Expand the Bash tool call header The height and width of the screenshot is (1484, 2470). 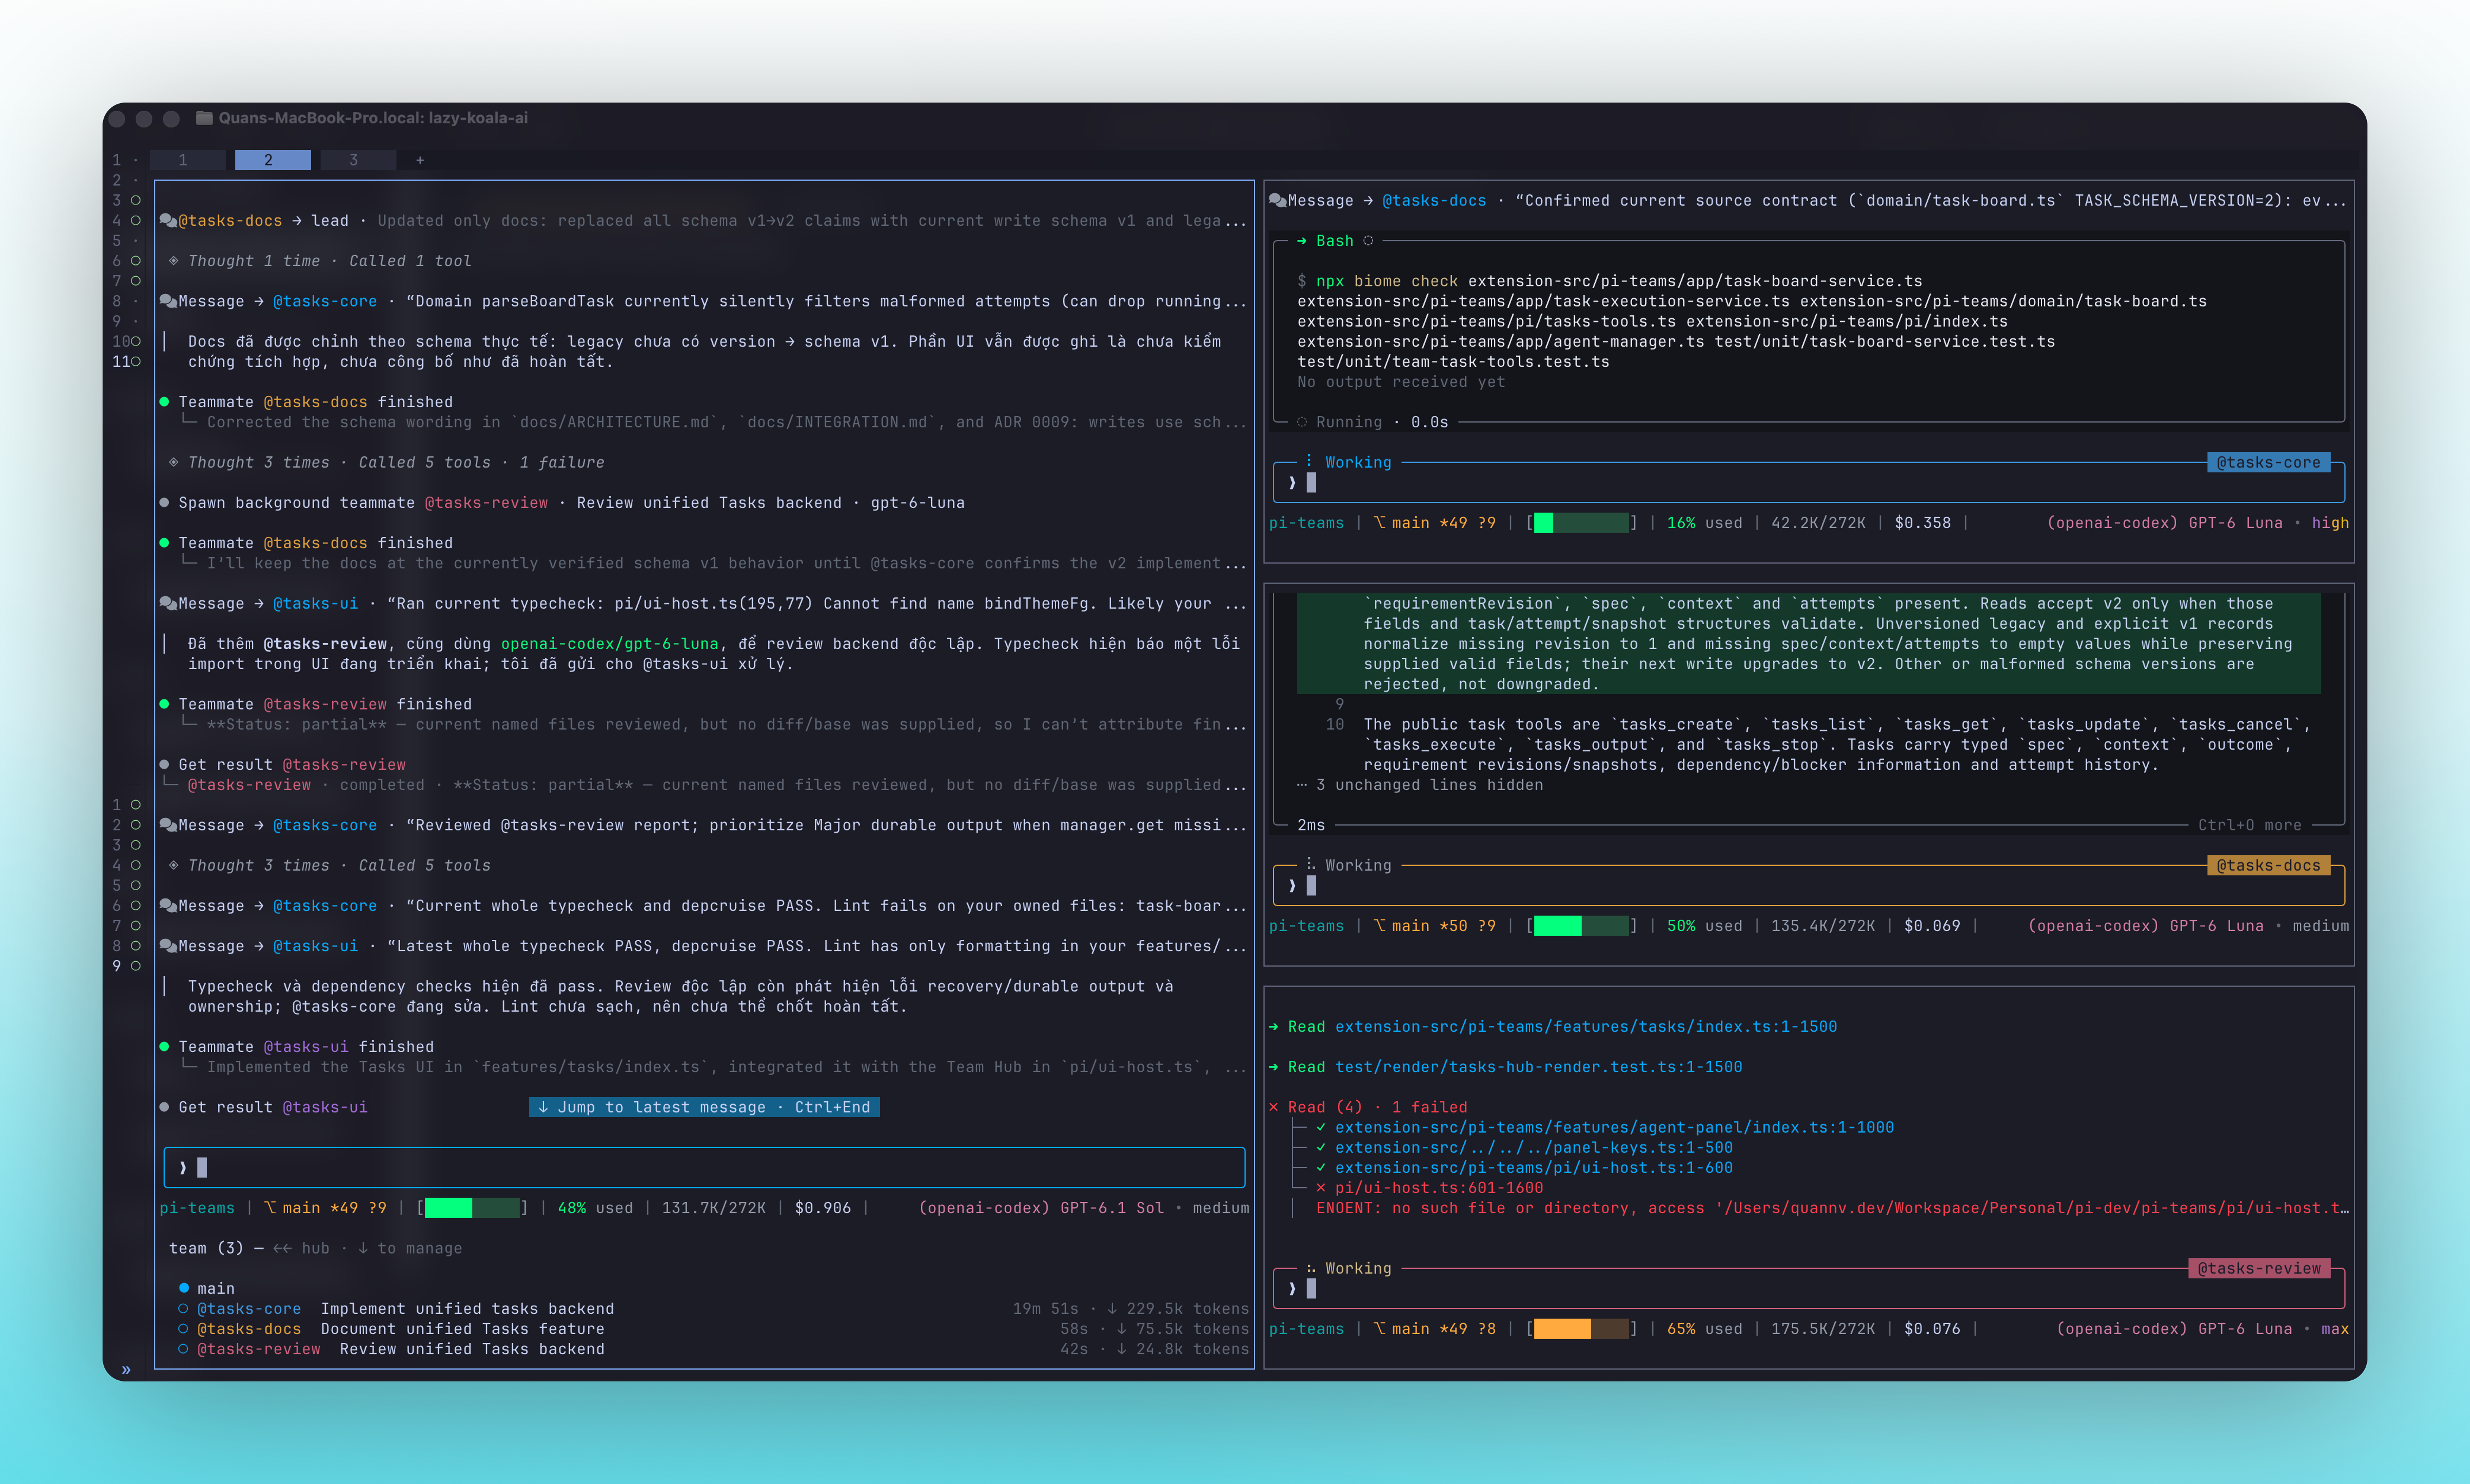pyautogui.click(x=1335, y=241)
